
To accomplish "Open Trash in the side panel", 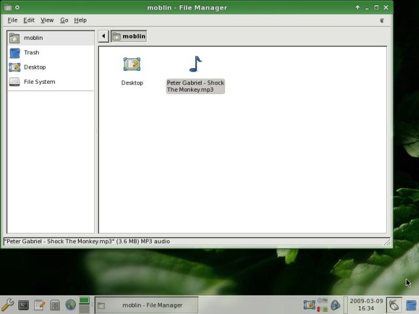I will 31,52.
